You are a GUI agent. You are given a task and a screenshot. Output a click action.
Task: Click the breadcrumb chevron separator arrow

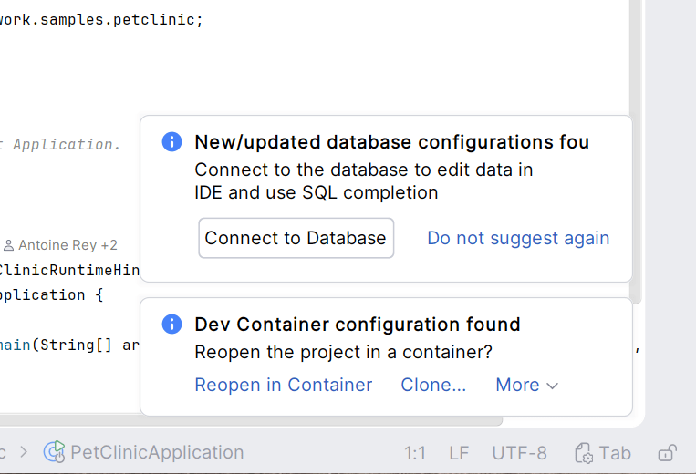tap(24, 452)
